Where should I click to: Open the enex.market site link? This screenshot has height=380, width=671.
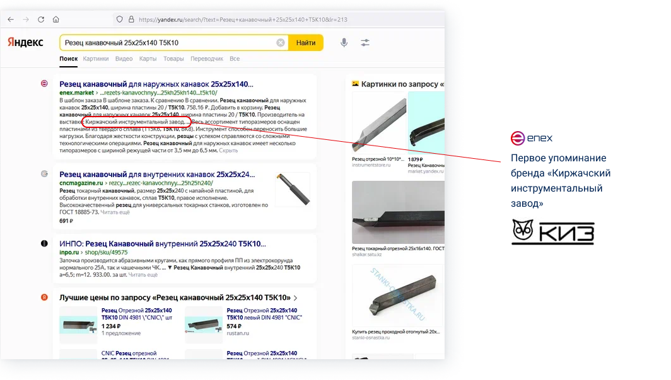76,93
